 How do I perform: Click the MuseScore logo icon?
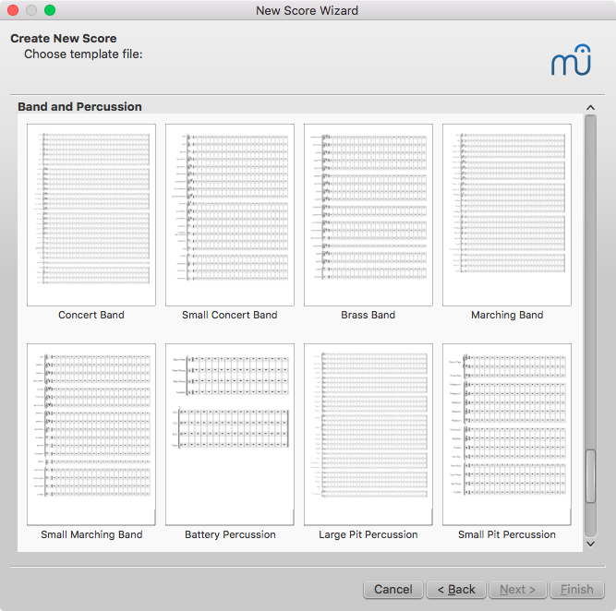[x=571, y=60]
